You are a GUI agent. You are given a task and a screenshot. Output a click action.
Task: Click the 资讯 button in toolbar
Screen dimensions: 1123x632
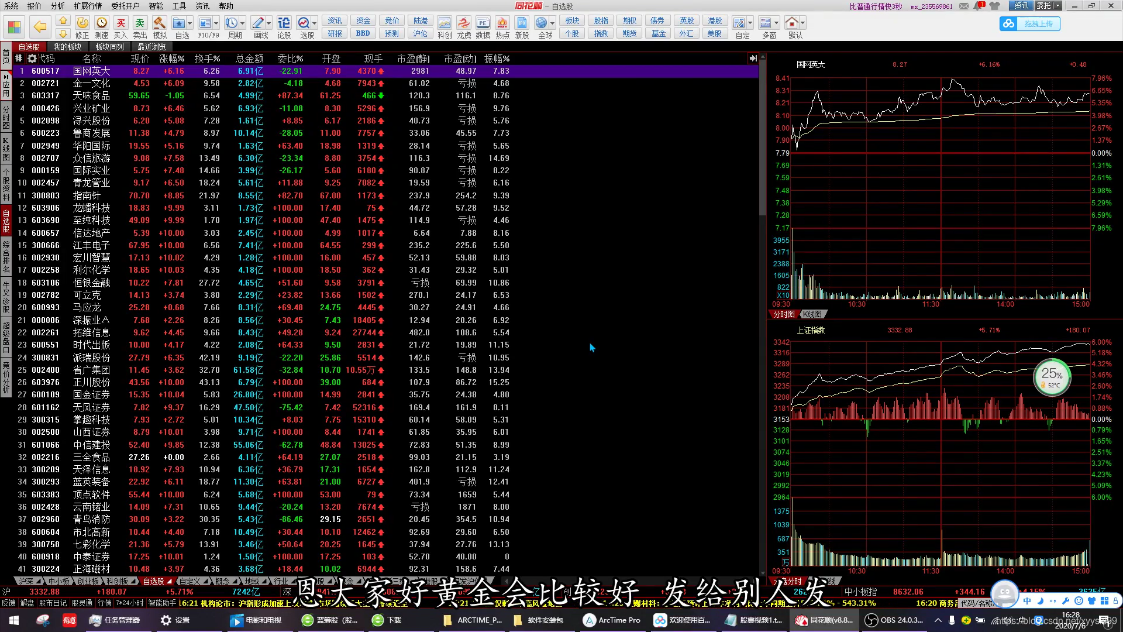(335, 20)
